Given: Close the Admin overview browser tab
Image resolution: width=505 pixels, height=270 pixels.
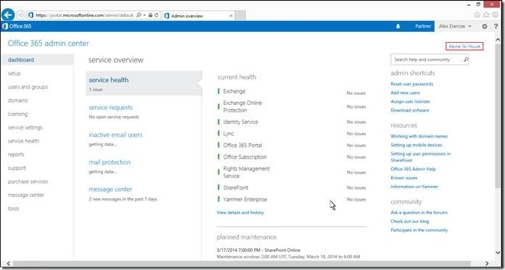Looking at the screenshot, I should (x=231, y=15).
